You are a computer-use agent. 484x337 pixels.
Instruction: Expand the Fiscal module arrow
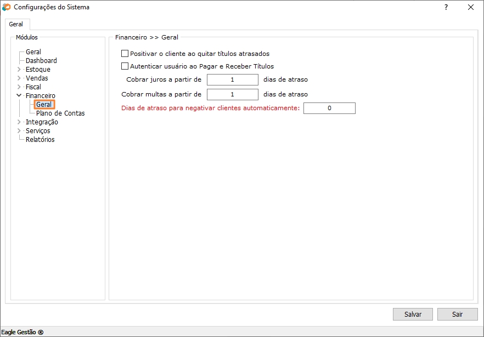coord(19,87)
